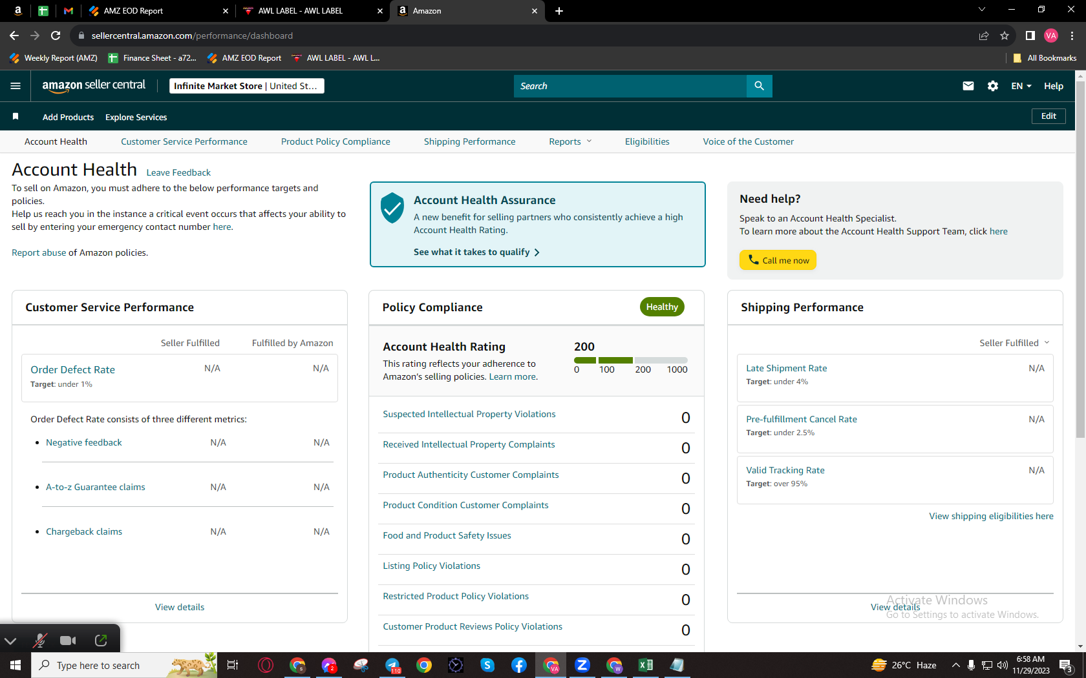Open the Infinite Market Store account switcher
Viewport: 1086px width, 678px height.
coord(247,86)
